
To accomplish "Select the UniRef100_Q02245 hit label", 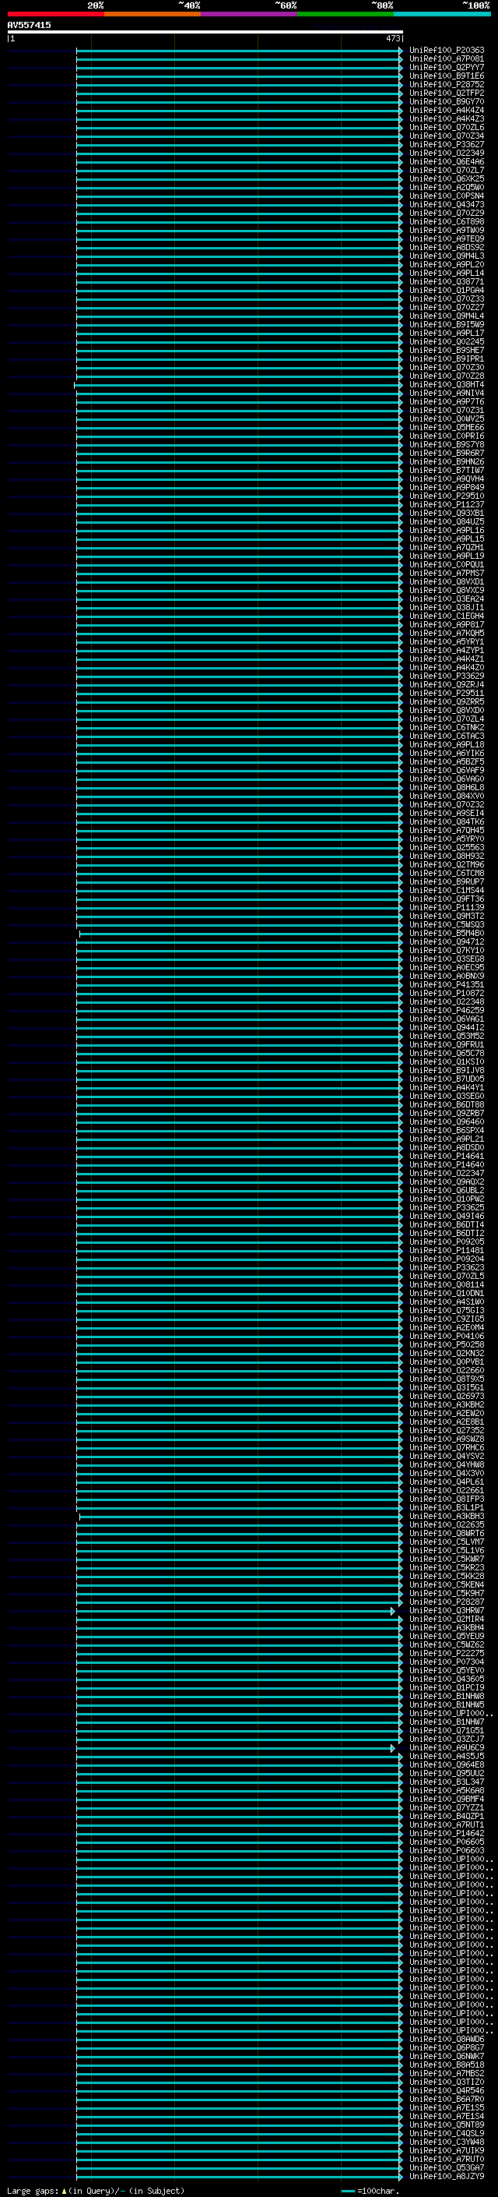I will [447, 342].
